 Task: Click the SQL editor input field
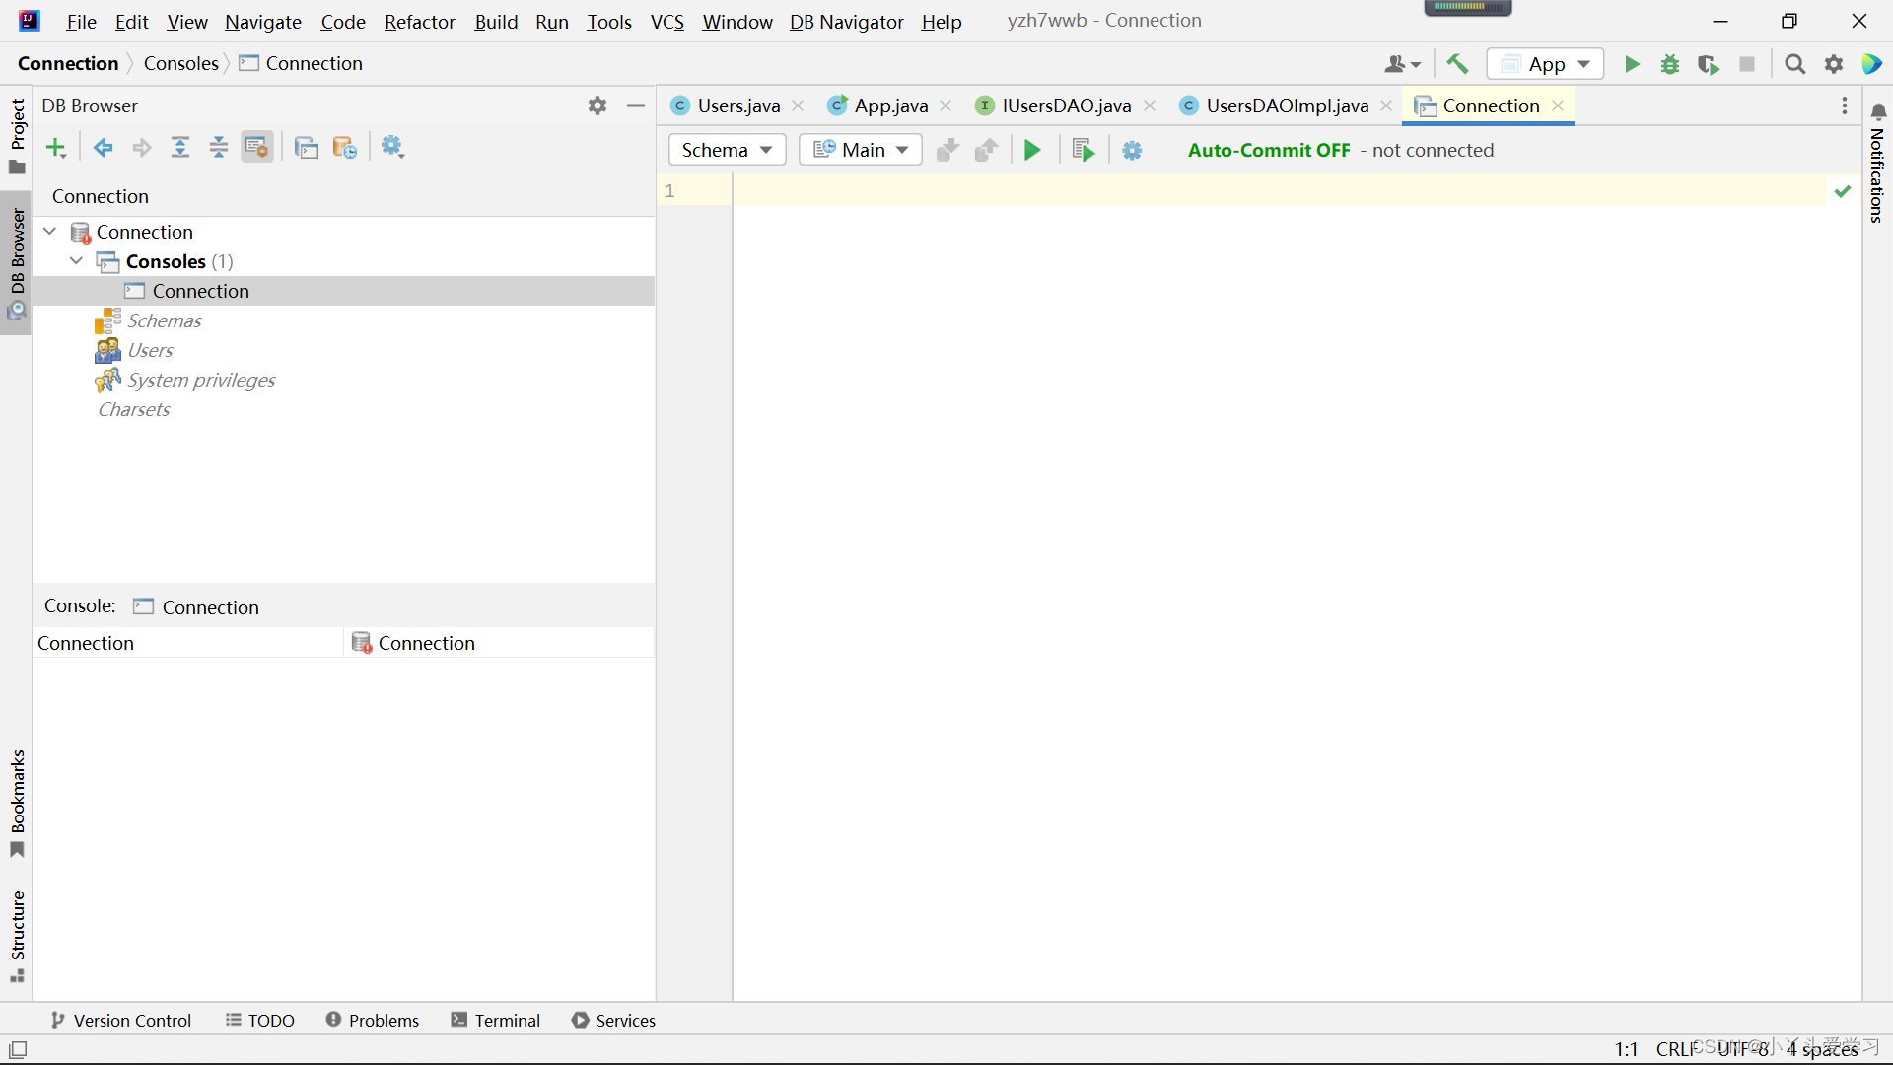click(x=1287, y=191)
